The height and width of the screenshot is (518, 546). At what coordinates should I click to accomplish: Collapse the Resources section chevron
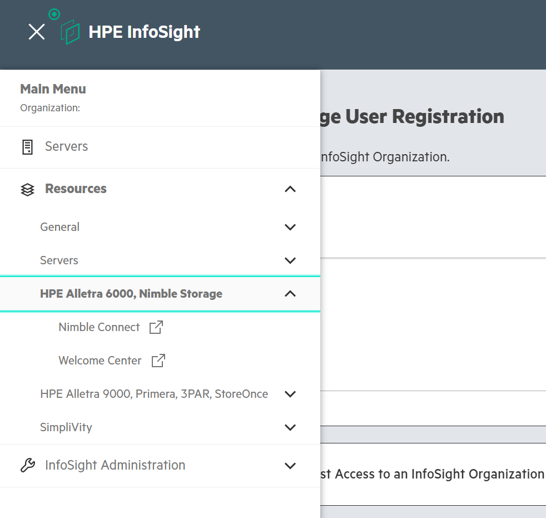(290, 189)
